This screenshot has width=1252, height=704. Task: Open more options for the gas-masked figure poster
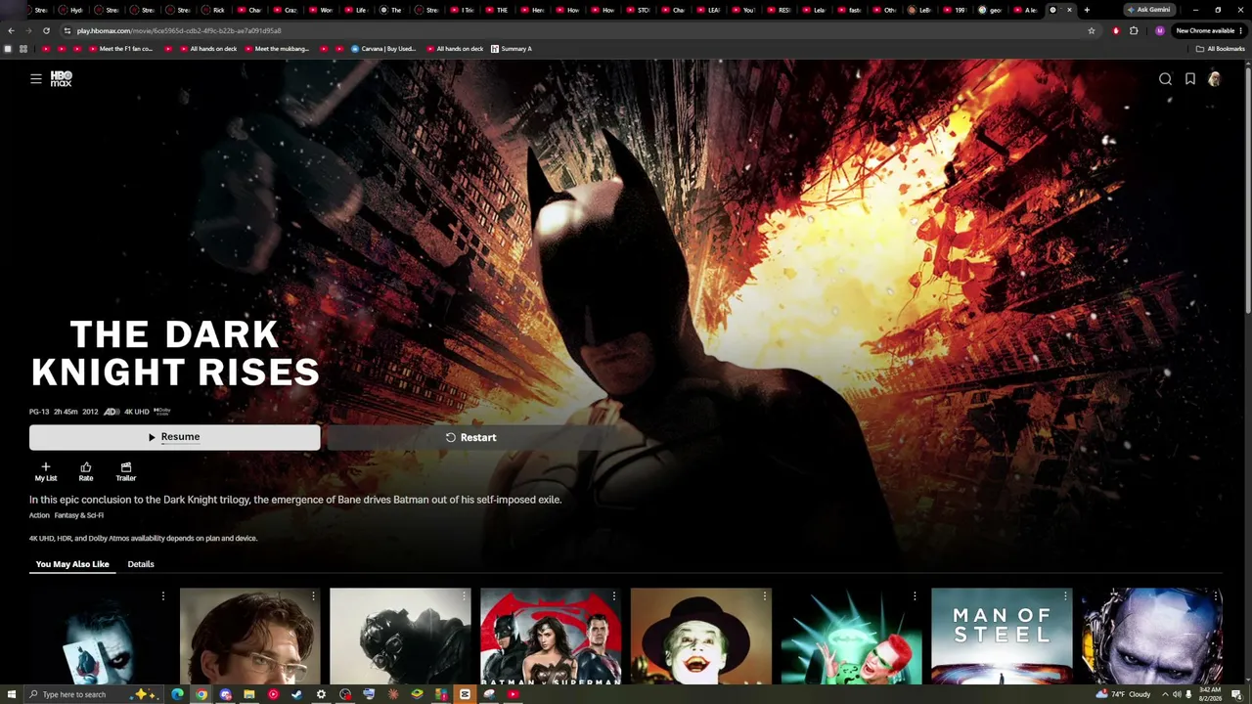[464, 595]
